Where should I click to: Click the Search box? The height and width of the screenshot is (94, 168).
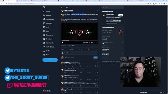tap(113, 7)
